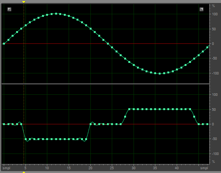Select upper channel zero-crossing sample point at 24
The height and width of the screenshot is (173, 221).
(x=108, y=43)
